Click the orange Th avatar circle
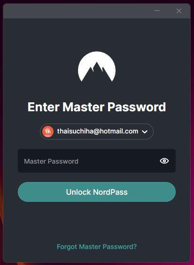Screen dimensions: 194x265 48,132
